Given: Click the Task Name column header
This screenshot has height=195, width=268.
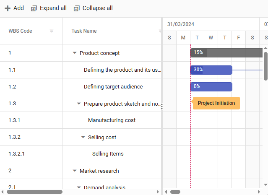Looking at the screenshot, I should pyautogui.click(x=84, y=31).
